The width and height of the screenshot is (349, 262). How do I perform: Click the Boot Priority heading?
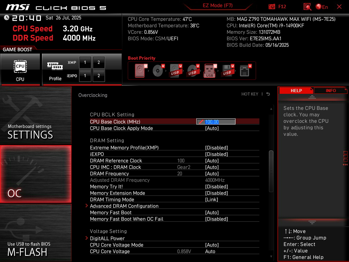[141, 58]
